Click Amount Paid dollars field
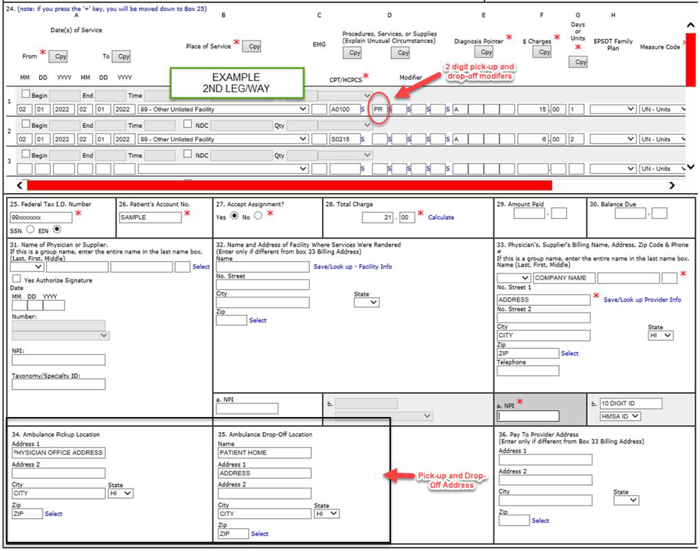Viewport: 700px width, 551px height. [529, 214]
